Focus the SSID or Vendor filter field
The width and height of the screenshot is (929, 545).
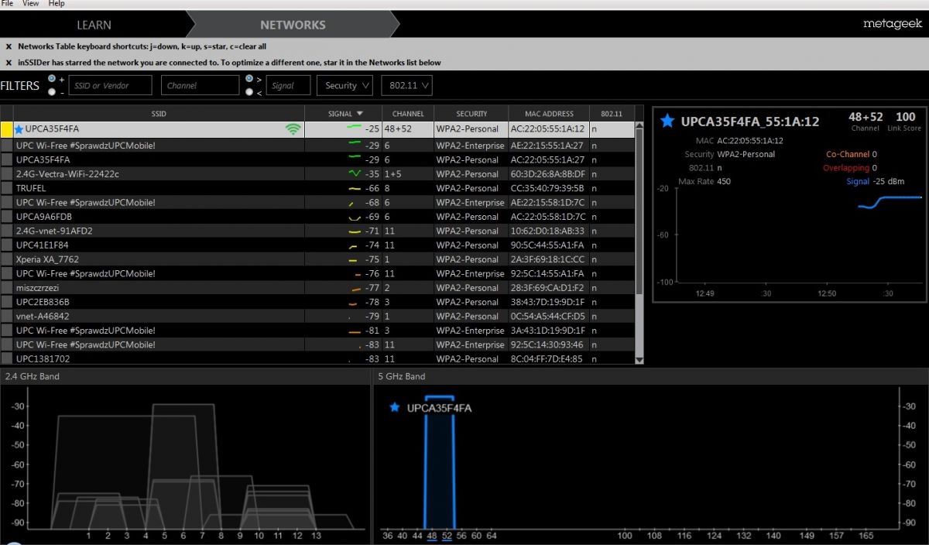110,85
